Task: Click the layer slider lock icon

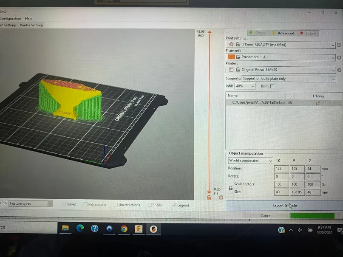Action: point(209,198)
